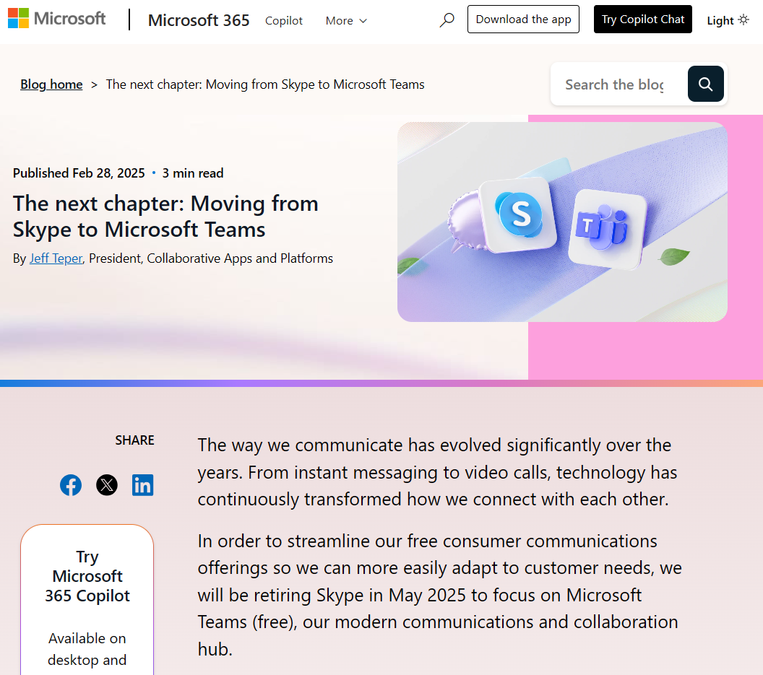
Task: Open Blog home breadcrumb link
Action: point(51,84)
